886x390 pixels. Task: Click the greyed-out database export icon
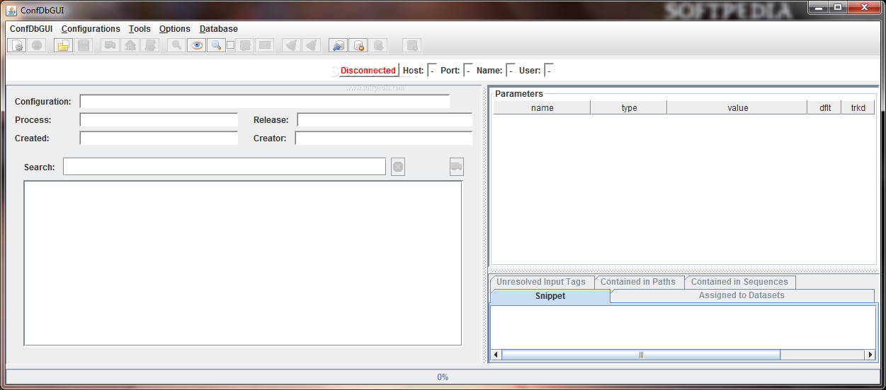point(378,45)
